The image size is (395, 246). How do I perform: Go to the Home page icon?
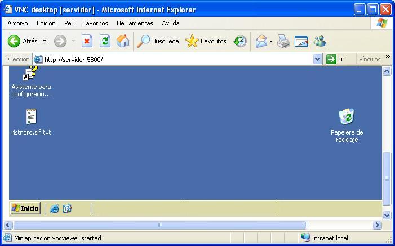coord(122,41)
